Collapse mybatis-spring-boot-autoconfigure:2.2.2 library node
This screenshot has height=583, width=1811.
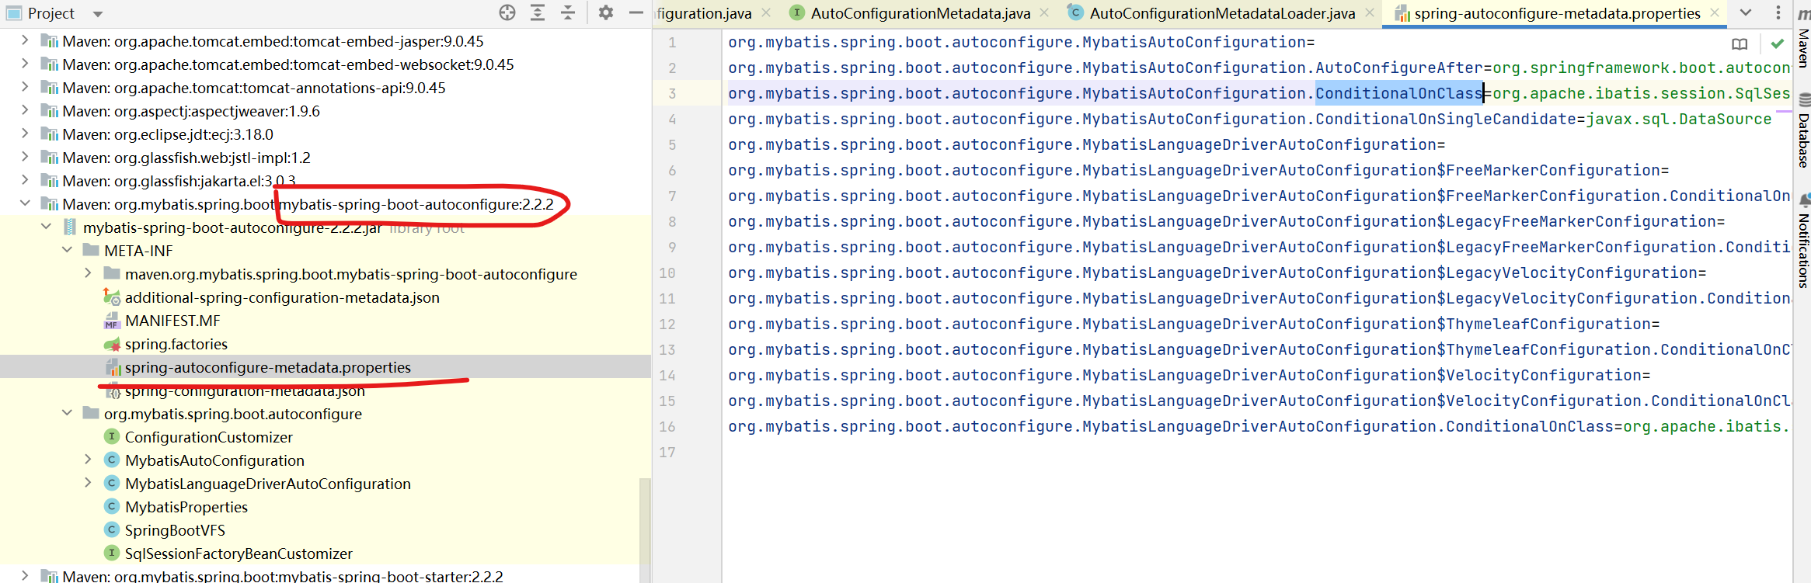(x=25, y=203)
